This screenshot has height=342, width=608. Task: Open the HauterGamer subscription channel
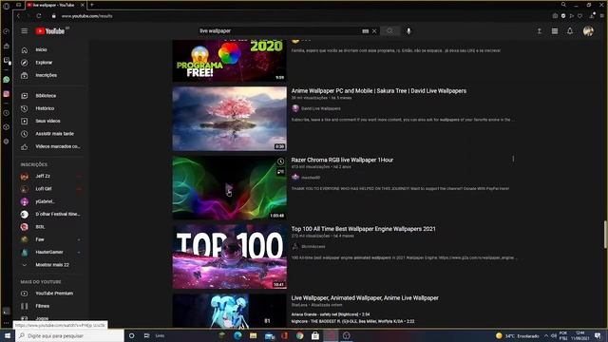(x=51, y=253)
